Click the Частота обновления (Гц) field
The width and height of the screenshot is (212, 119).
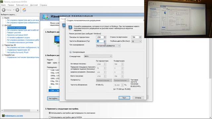click(100, 41)
